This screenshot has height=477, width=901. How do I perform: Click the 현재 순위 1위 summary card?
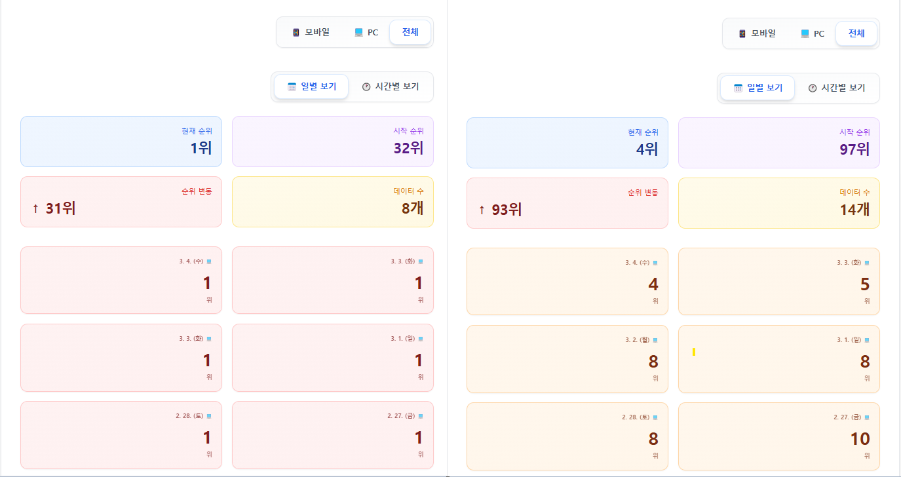pyautogui.click(x=121, y=142)
